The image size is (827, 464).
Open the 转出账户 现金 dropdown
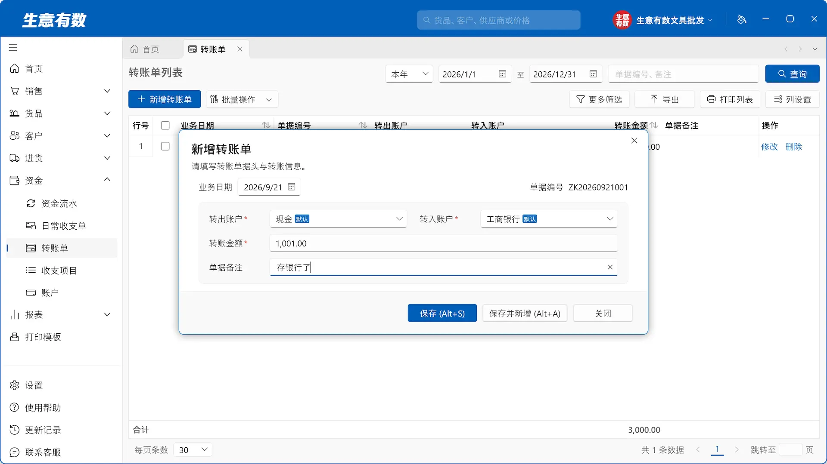pos(338,219)
